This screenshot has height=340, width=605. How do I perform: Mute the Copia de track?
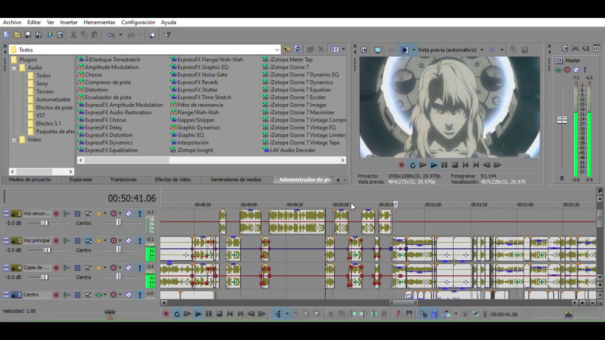coord(129,268)
